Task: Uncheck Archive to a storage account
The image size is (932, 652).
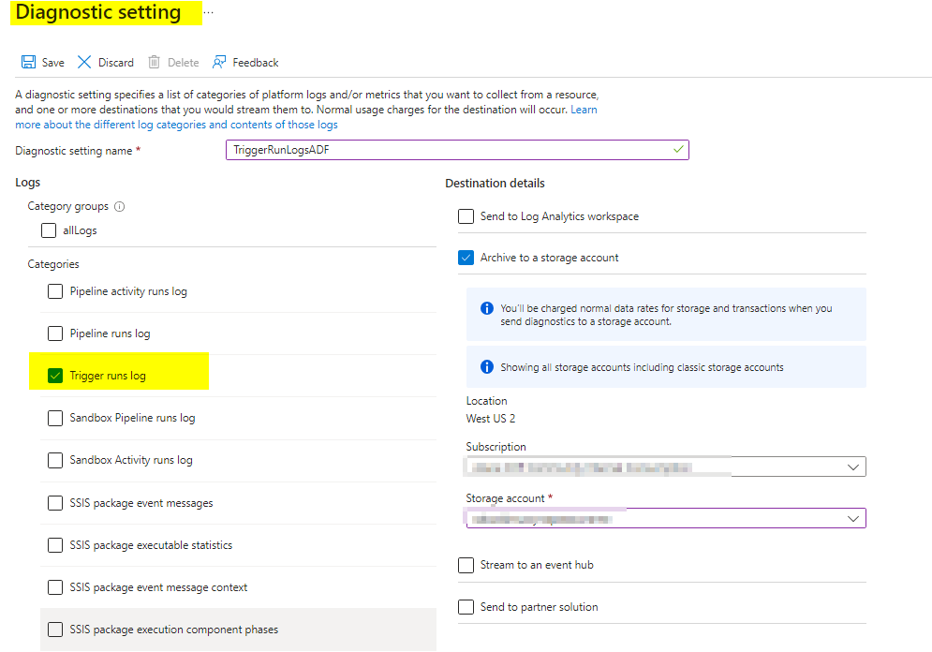Action: [466, 258]
